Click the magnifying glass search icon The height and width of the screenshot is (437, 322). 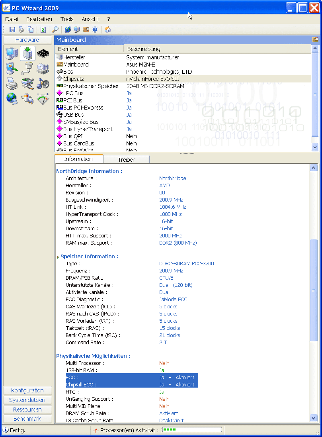(x=55, y=29)
